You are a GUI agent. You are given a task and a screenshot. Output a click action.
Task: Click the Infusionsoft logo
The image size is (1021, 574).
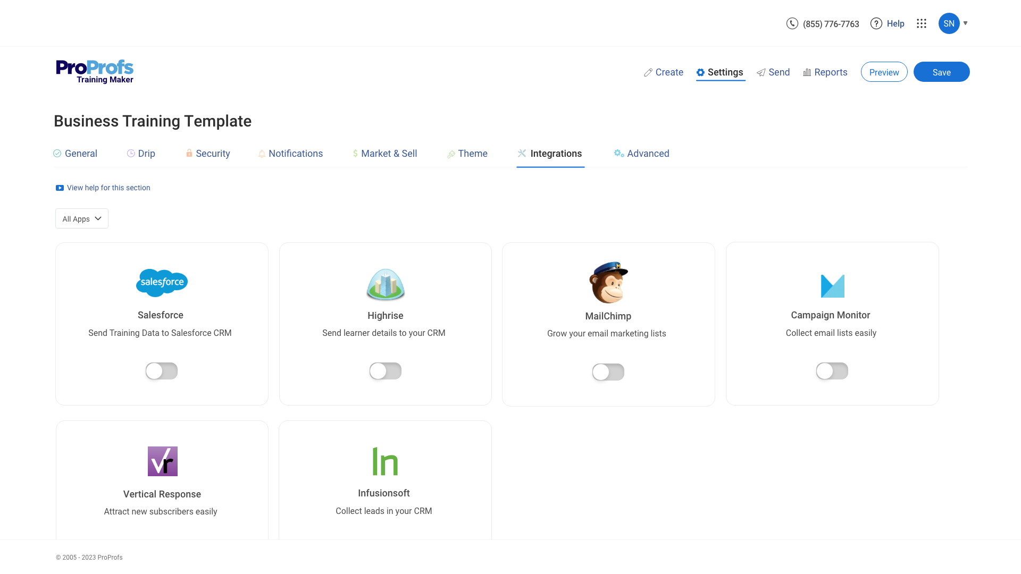(385, 461)
